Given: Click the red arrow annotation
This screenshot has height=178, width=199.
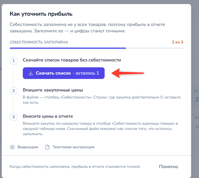Looking at the screenshot, I should click(x=128, y=73).
